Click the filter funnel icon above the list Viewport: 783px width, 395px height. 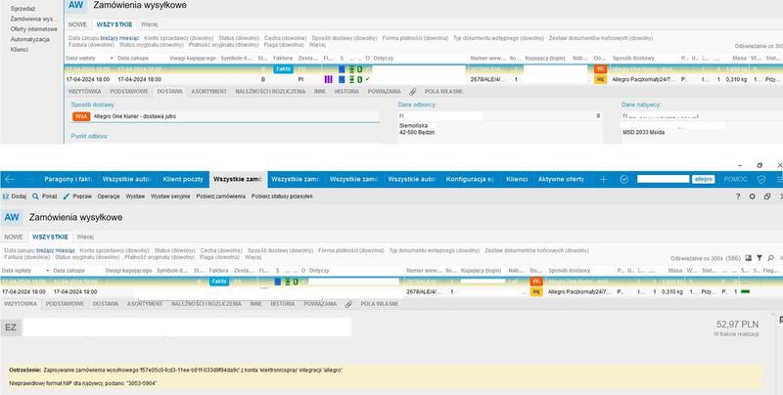760,258
